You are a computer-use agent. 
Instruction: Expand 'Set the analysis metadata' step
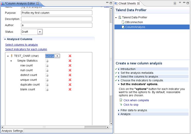[x=119, y=73]
